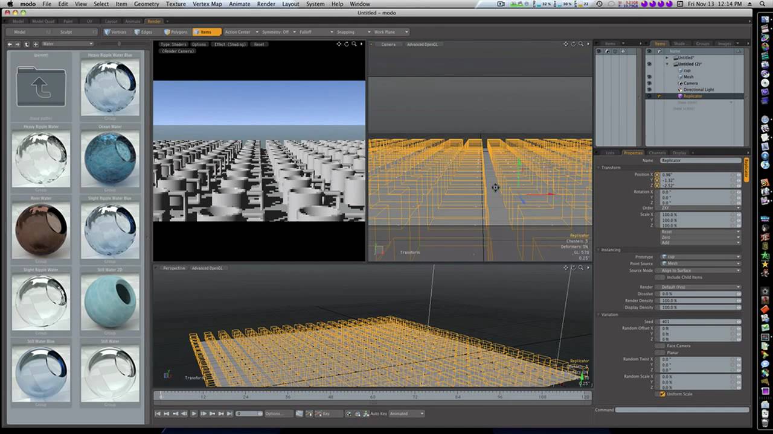The image size is (773, 434).
Task: Switch to Shade tab in item panel
Action: click(679, 43)
